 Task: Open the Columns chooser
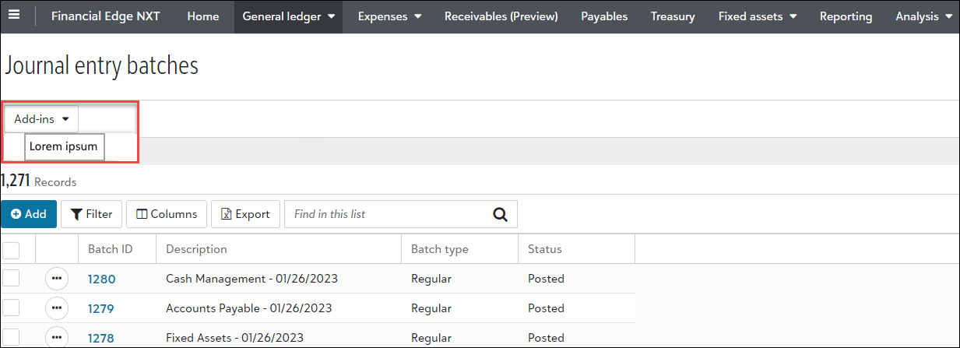point(167,214)
